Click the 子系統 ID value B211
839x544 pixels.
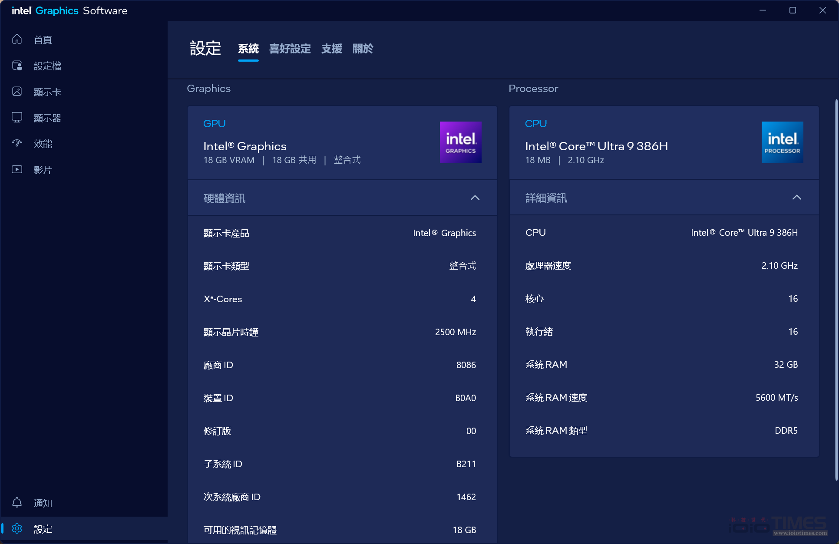pyautogui.click(x=466, y=464)
